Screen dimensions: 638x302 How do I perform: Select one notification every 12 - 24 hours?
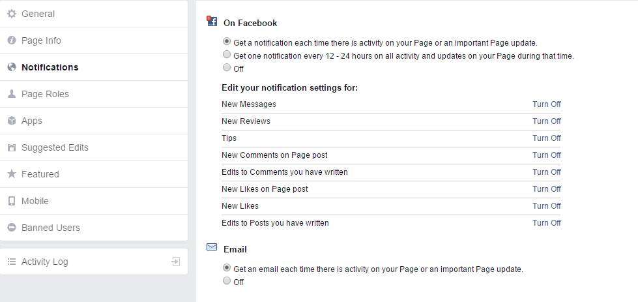coord(227,55)
